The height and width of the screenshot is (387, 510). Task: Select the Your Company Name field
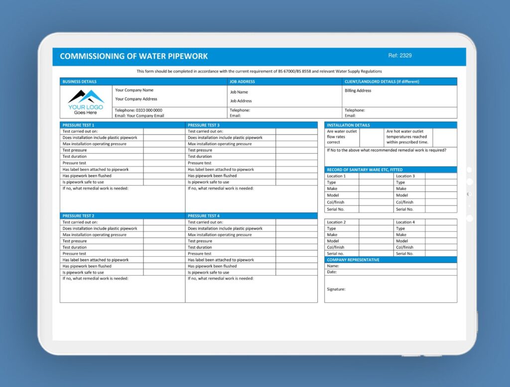point(134,90)
